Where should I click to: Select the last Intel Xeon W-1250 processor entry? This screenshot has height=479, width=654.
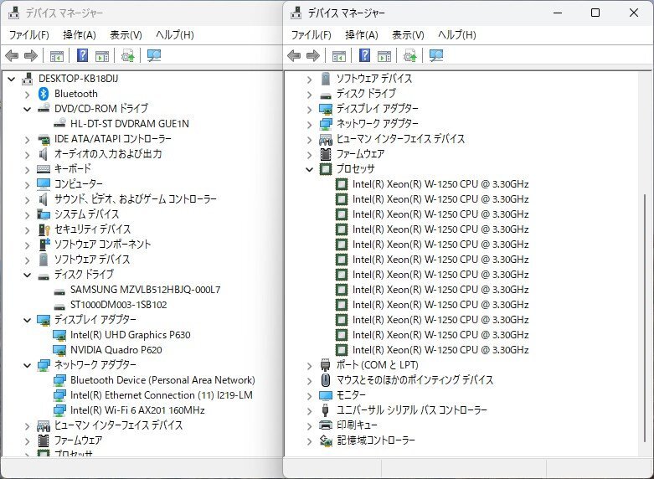point(440,350)
